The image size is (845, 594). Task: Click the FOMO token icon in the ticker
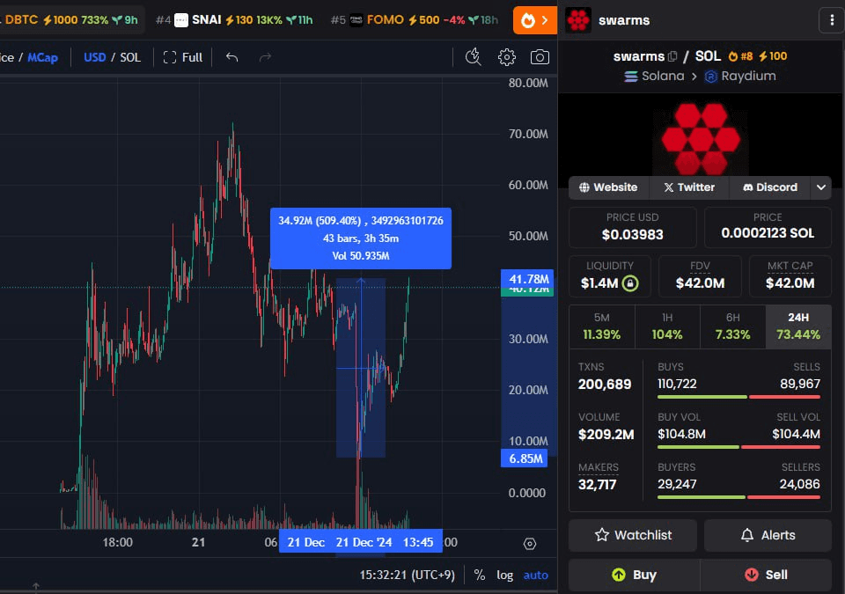coord(356,20)
